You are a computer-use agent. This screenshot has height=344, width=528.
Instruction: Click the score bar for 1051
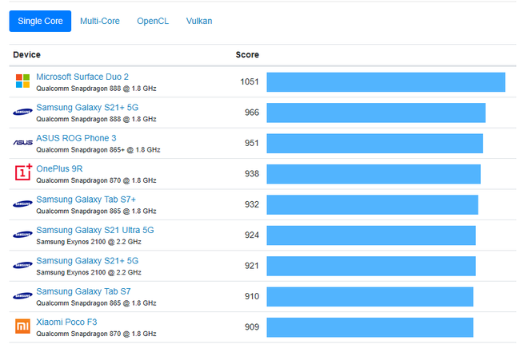point(386,82)
